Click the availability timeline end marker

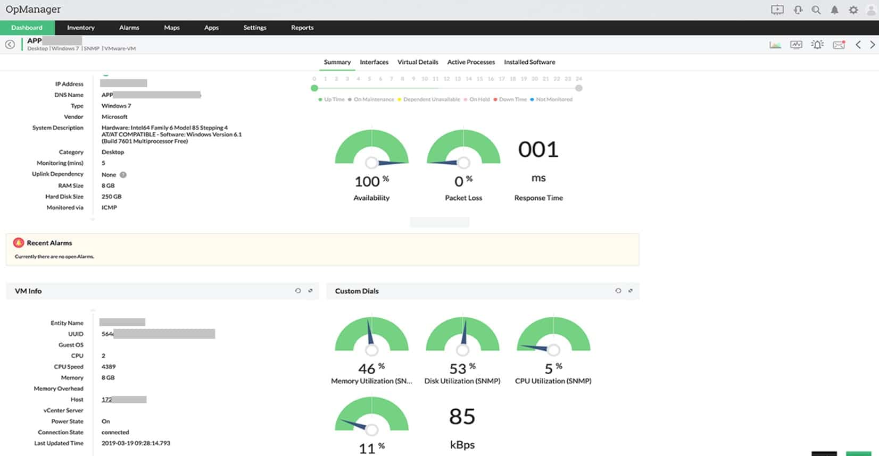tap(579, 88)
